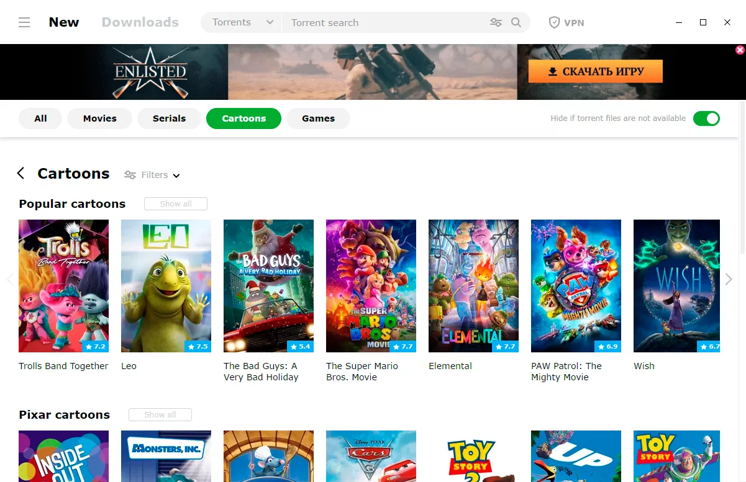The width and height of the screenshot is (746, 482).
Task: Click the 5.4 rating badge on Bad Guys
Action: (301, 346)
